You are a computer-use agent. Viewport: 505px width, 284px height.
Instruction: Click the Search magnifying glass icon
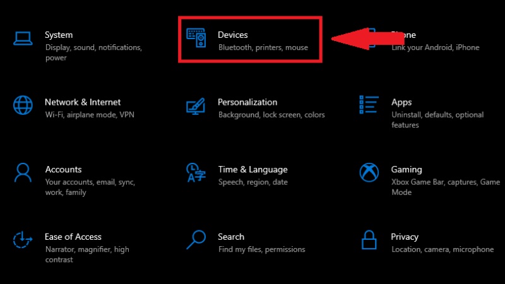point(196,240)
